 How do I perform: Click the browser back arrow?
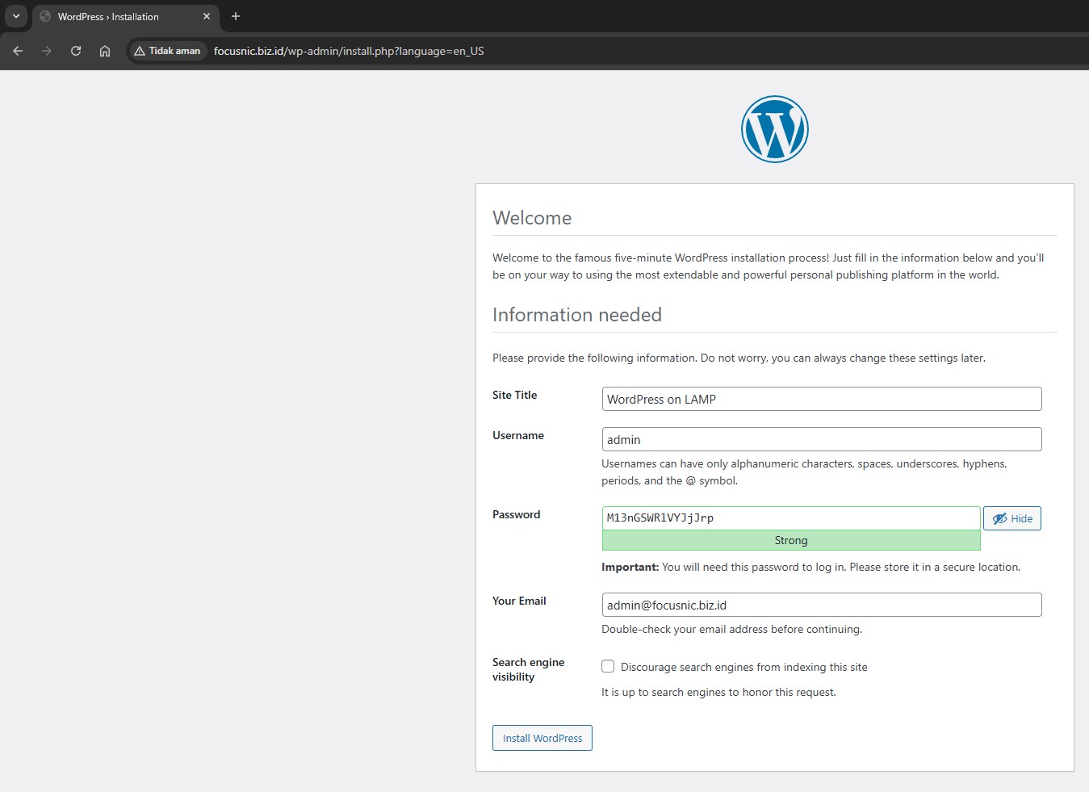pos(18,51)
